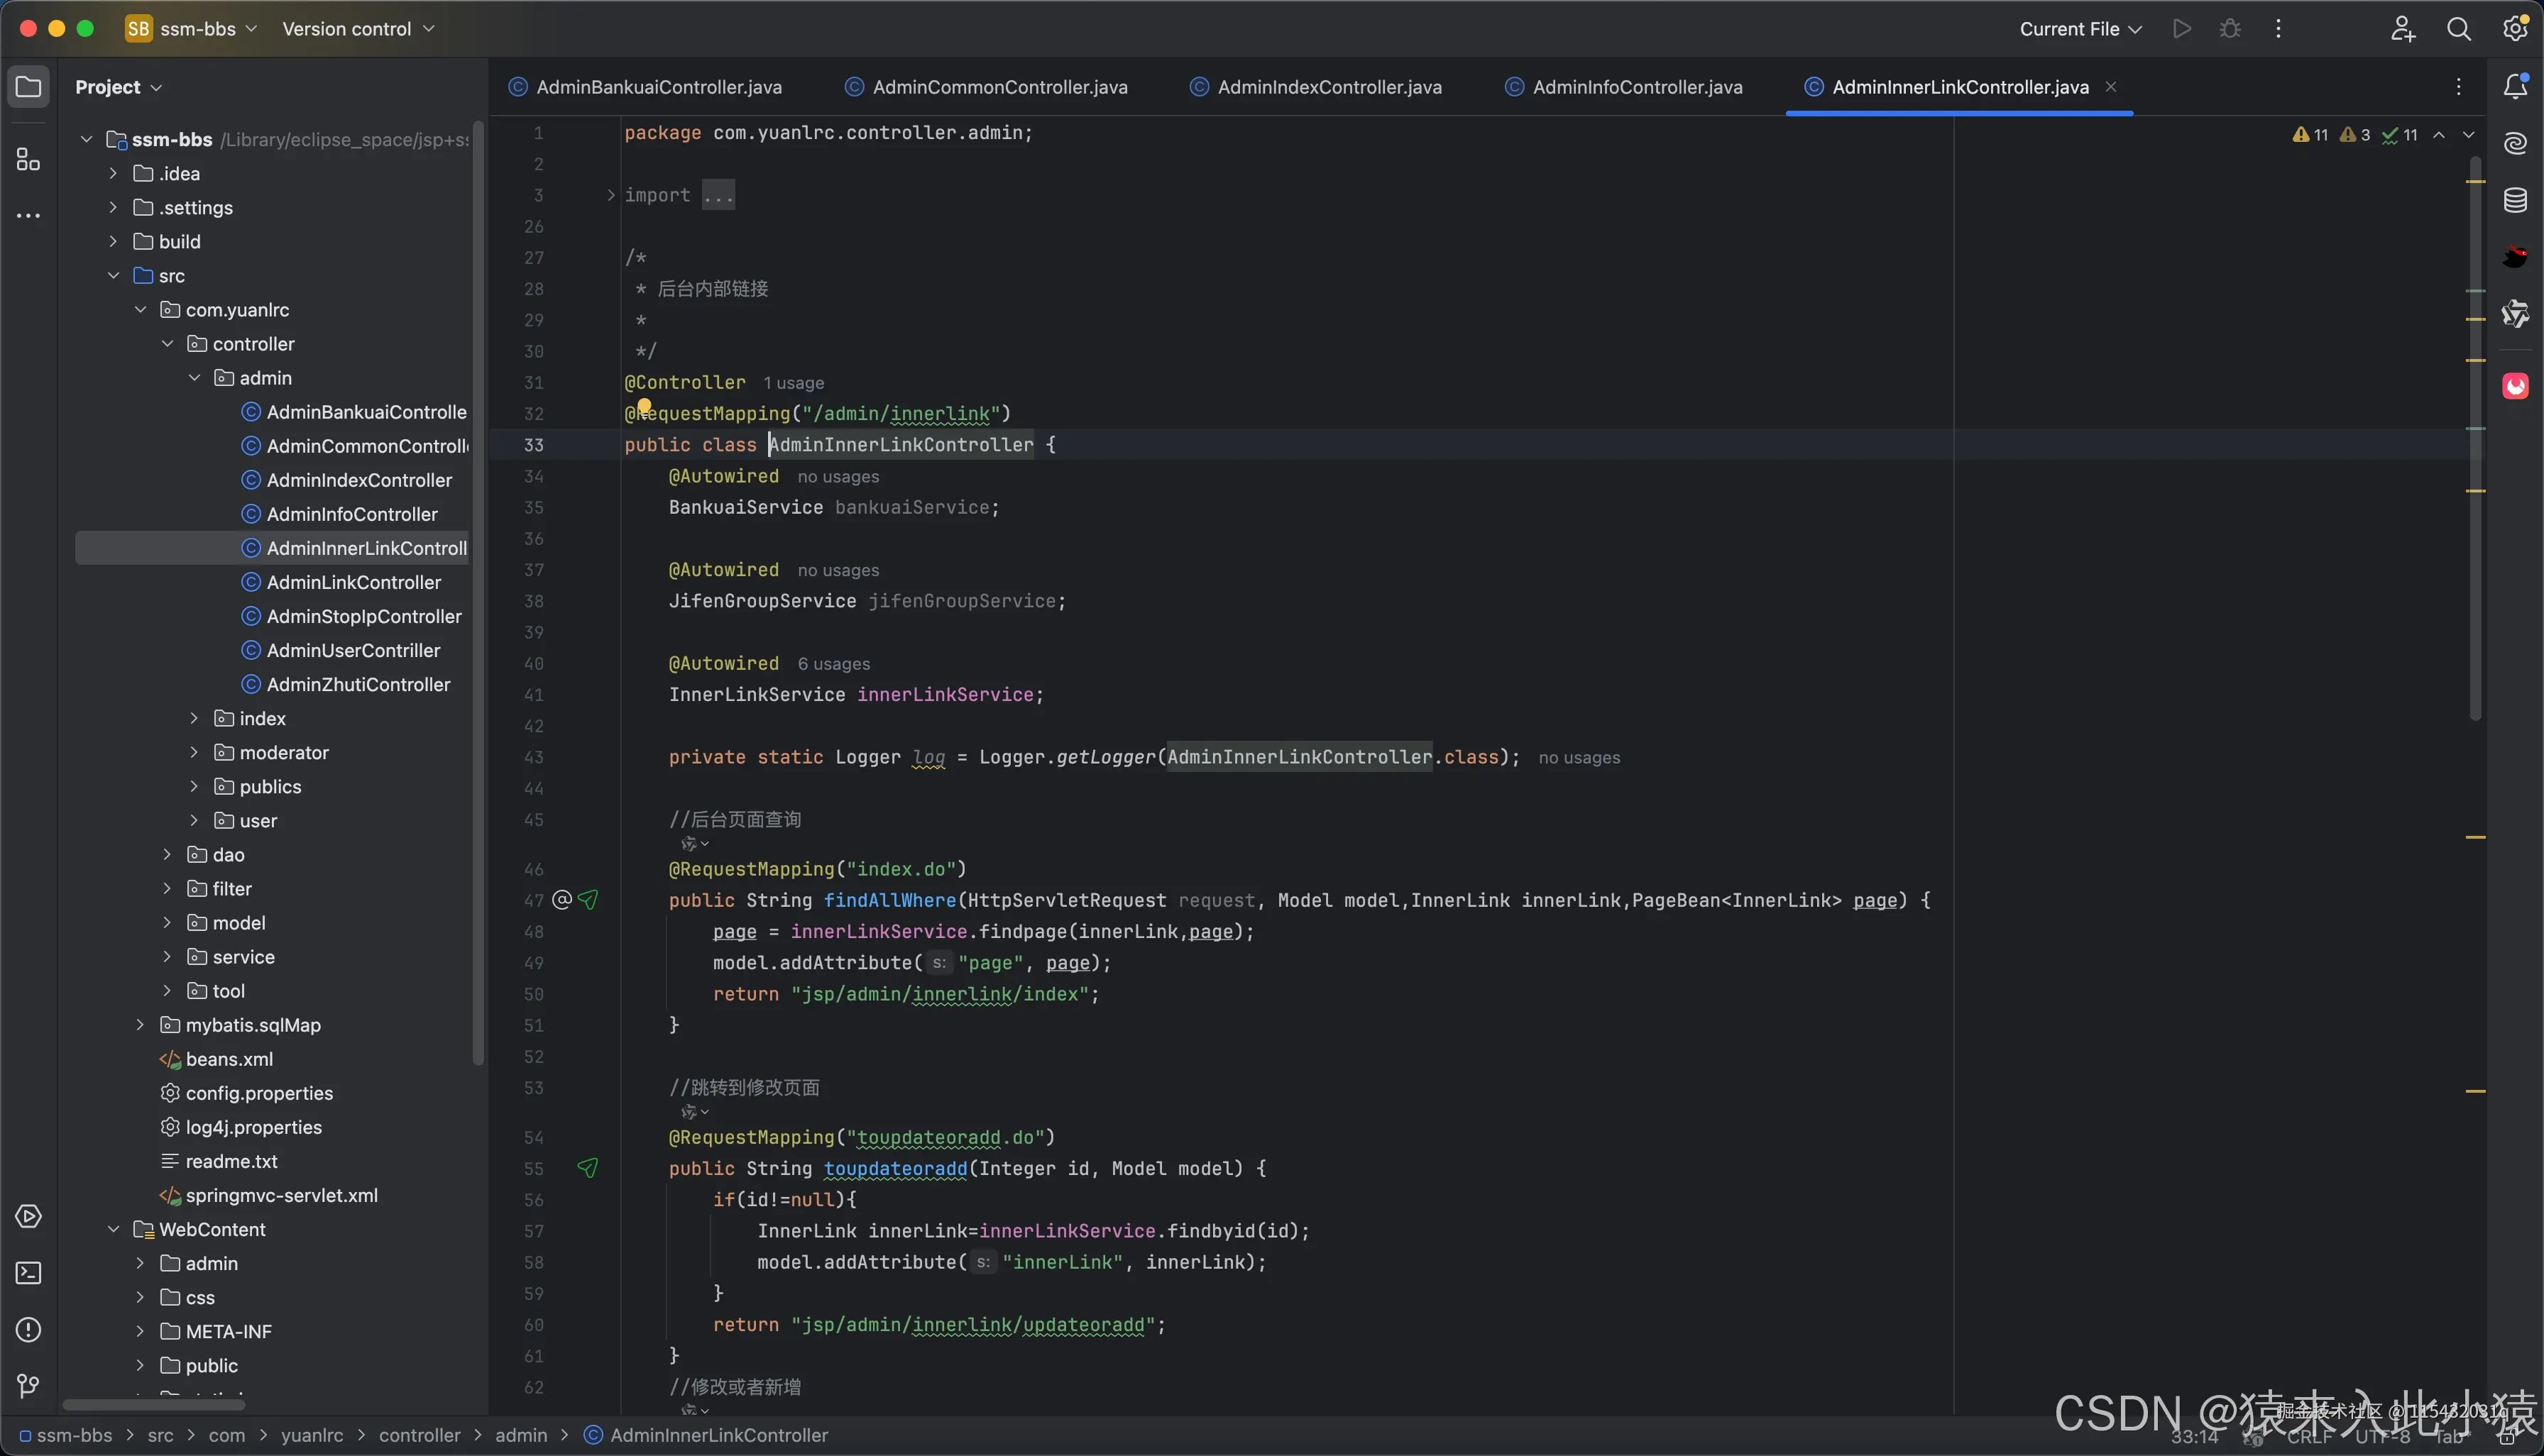
Task: Expand the folded import block
Action: pyautogui.click(x=610, y=195)
